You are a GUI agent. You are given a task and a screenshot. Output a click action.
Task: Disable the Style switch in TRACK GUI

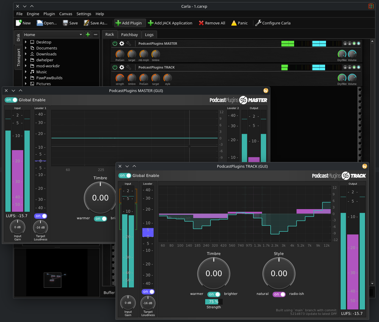point(279,294)
